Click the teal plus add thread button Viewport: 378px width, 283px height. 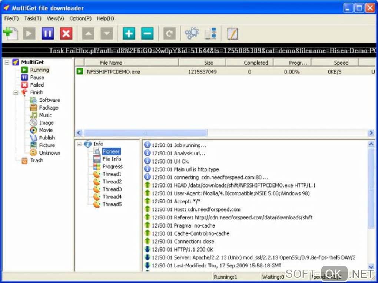pyautogui.click(x=129, y=33)
